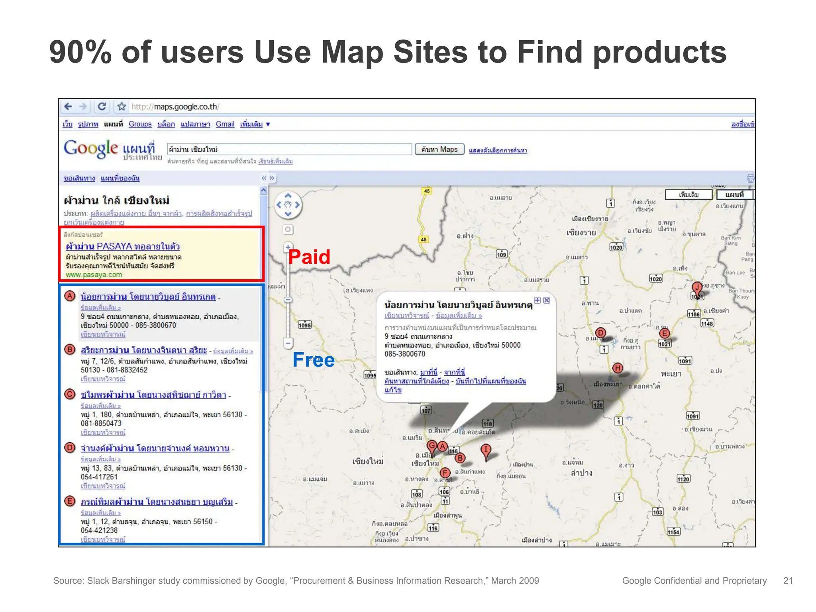Bookmark page with star icon

point(122,106)
